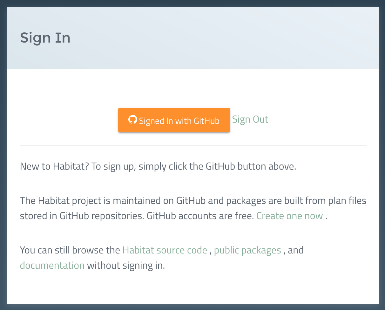Click the sign-up instruction text

[158, 166]
